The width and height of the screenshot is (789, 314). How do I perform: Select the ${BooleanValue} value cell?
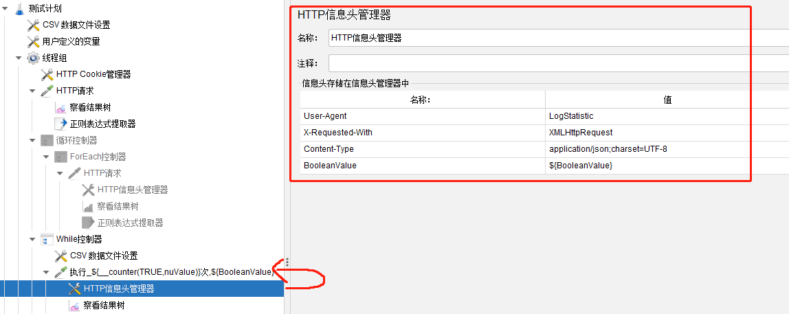tap(667, 166)
